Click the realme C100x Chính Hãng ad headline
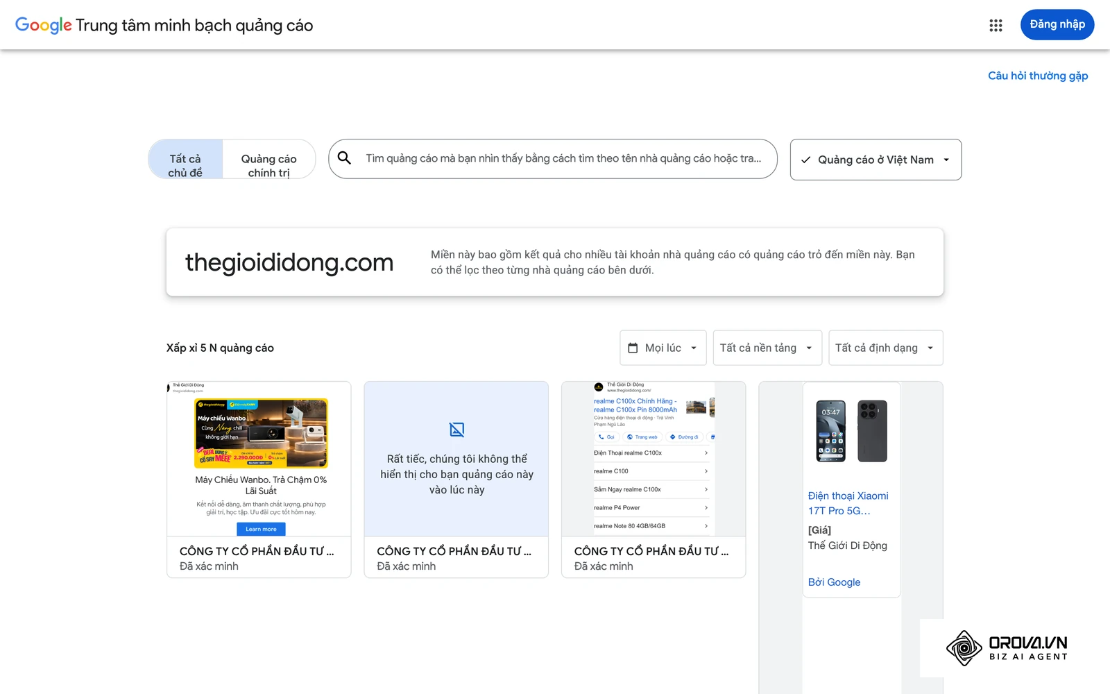Image resolution: width=1110 pixels, height=694 pixels. [635, 405]
